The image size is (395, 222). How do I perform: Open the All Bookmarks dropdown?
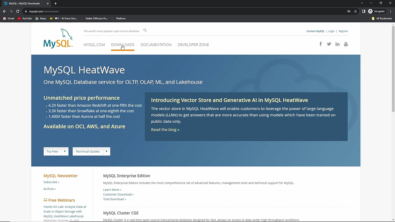tap(382, 18)
